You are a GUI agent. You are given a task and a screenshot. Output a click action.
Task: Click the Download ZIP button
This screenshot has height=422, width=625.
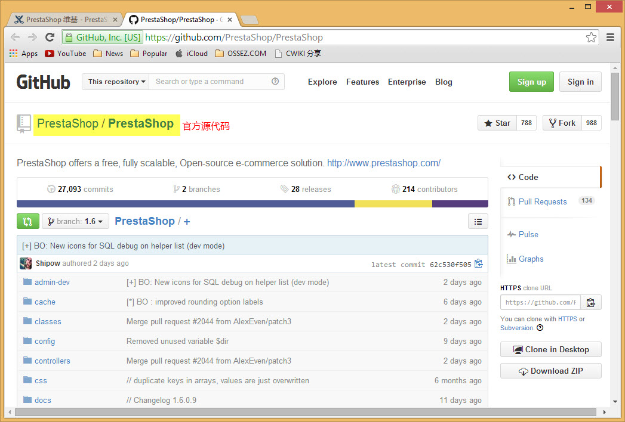551,371
